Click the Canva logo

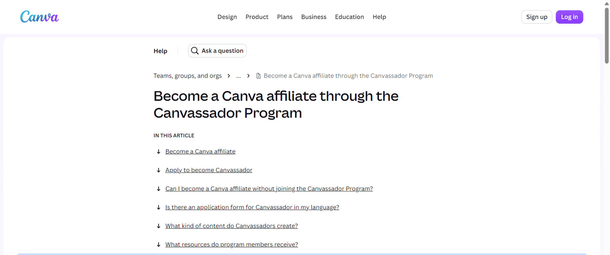(x=39, y=17)
